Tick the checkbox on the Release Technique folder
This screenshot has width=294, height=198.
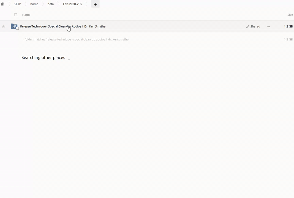point(18,29)
